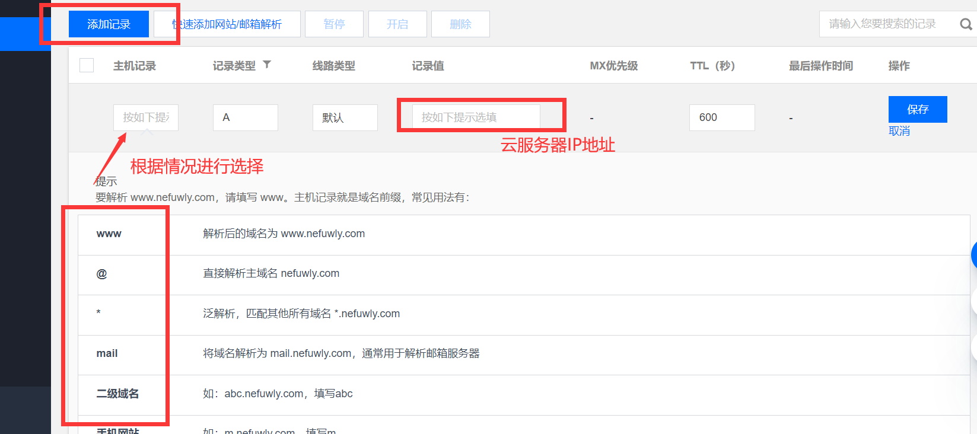Viewport: 977px width, 434px height.
Task: Save the record with 保存
Action: pyautogui.click(x=918, y=109)
